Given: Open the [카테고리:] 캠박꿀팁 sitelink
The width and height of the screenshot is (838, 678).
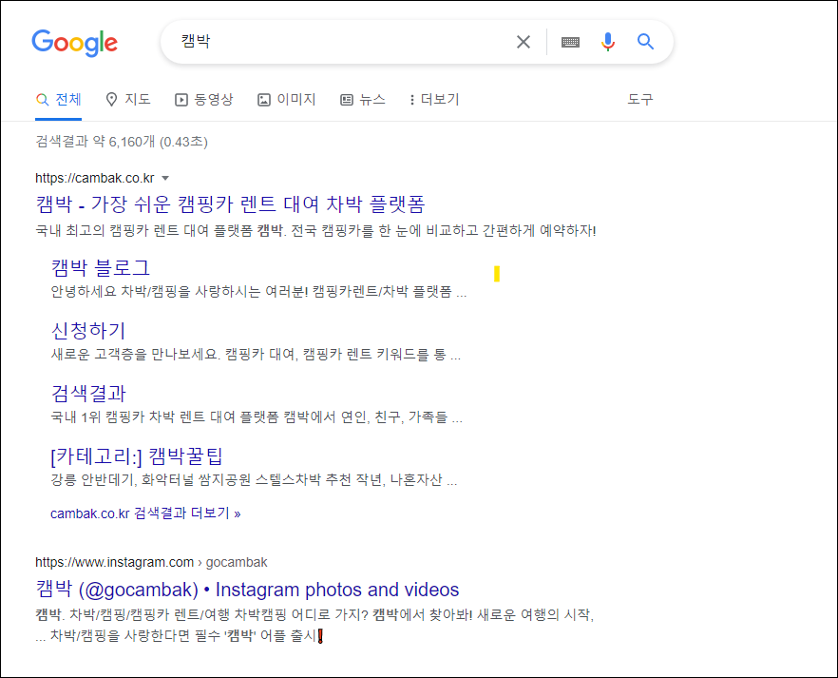Looking at the screenshot, I should coord(136,456).
